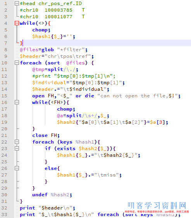Click 'close FH;' on line 21

point(46,135)
